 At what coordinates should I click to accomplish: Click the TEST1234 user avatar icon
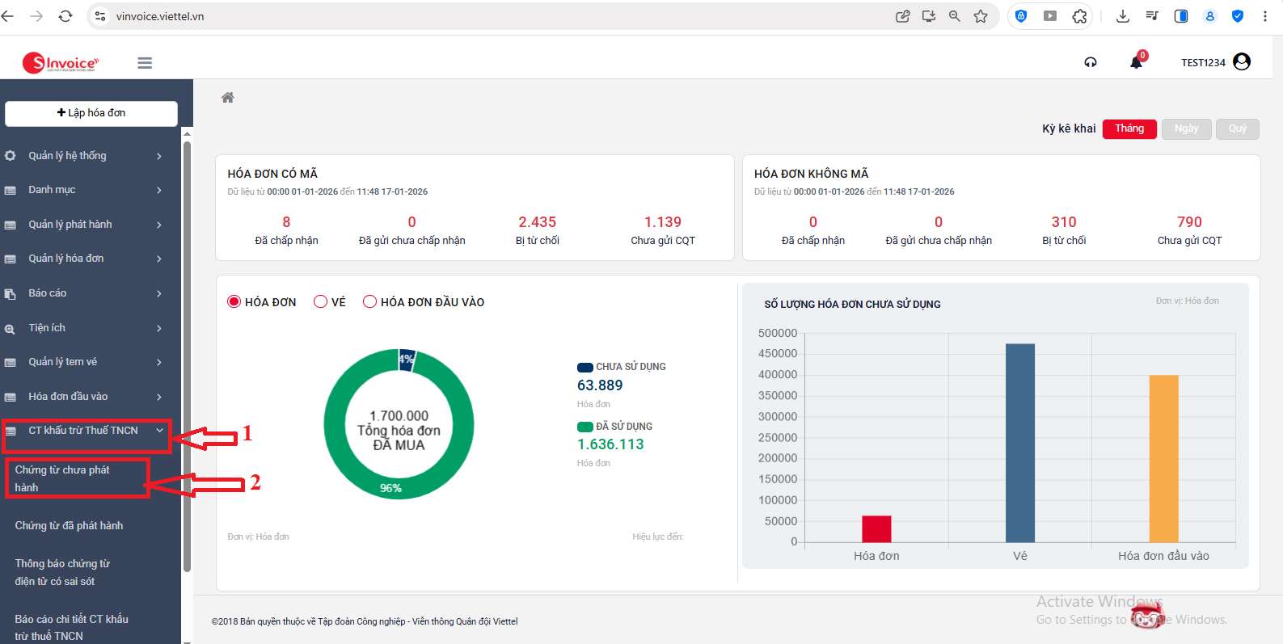click(x=1243, y=61)
